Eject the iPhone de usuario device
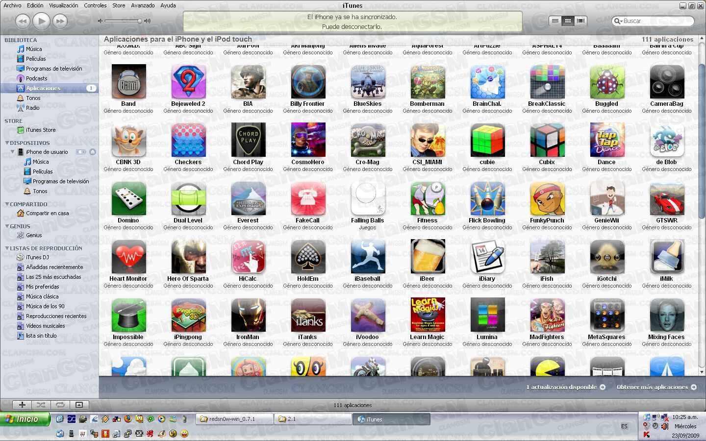Screen dimensions: 706x441 (93, 152)
